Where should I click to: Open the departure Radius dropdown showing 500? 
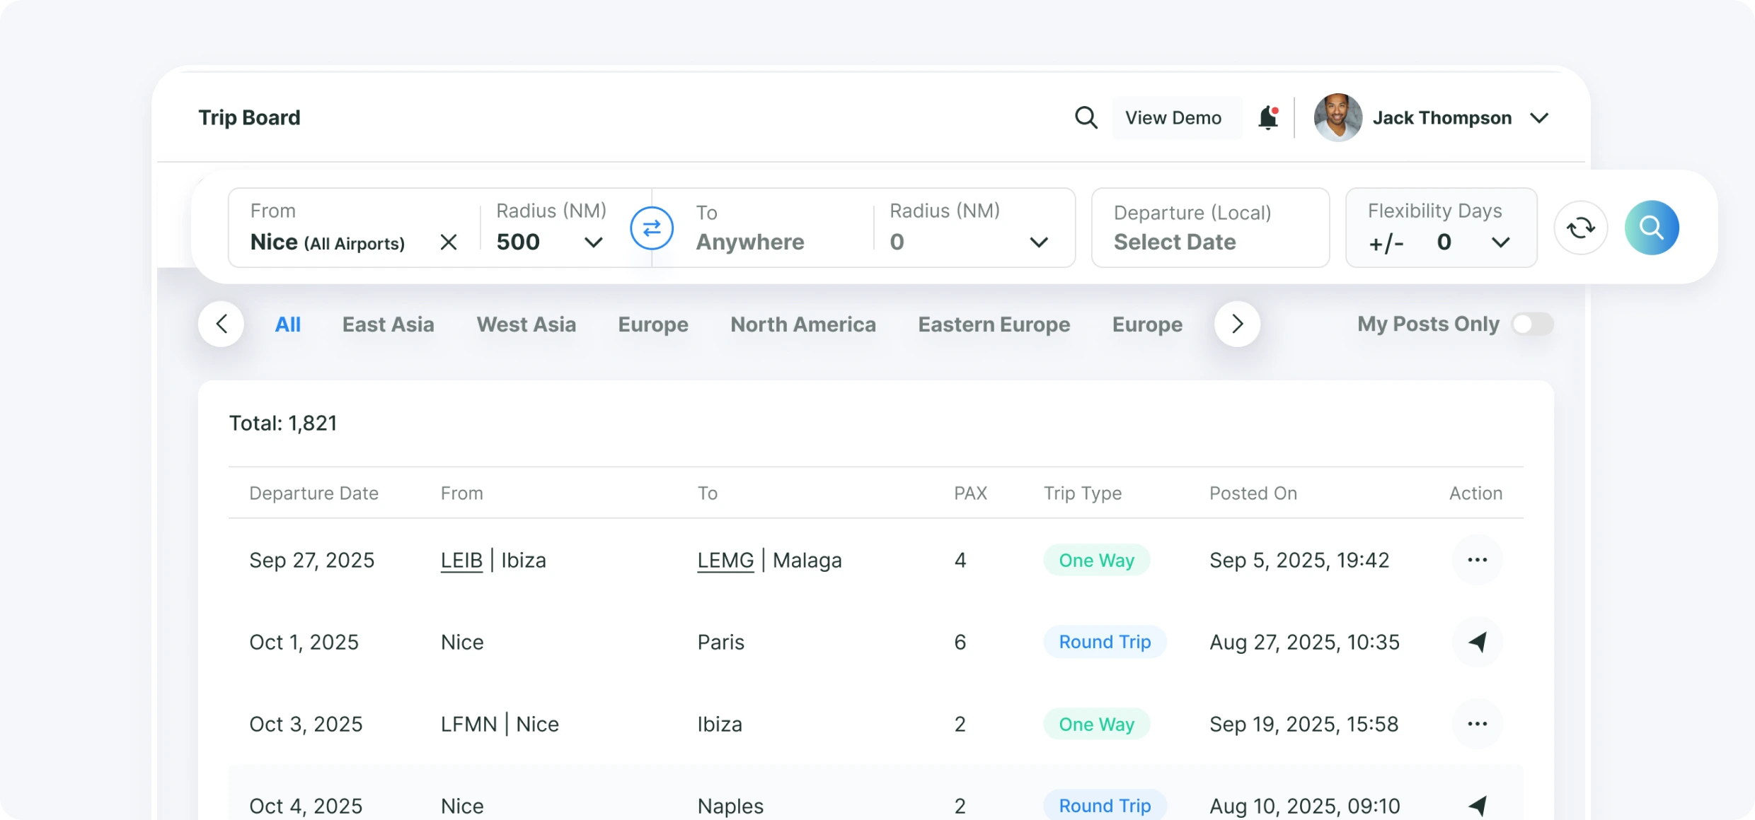point(592,242)
